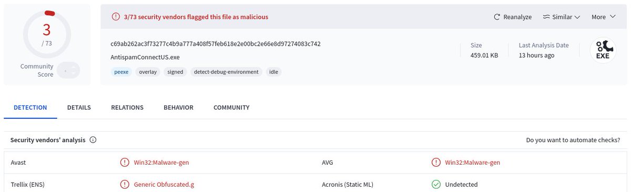
Task: Click the Avast vendor name
Action: pyautogui.click(x=18, y=162)
